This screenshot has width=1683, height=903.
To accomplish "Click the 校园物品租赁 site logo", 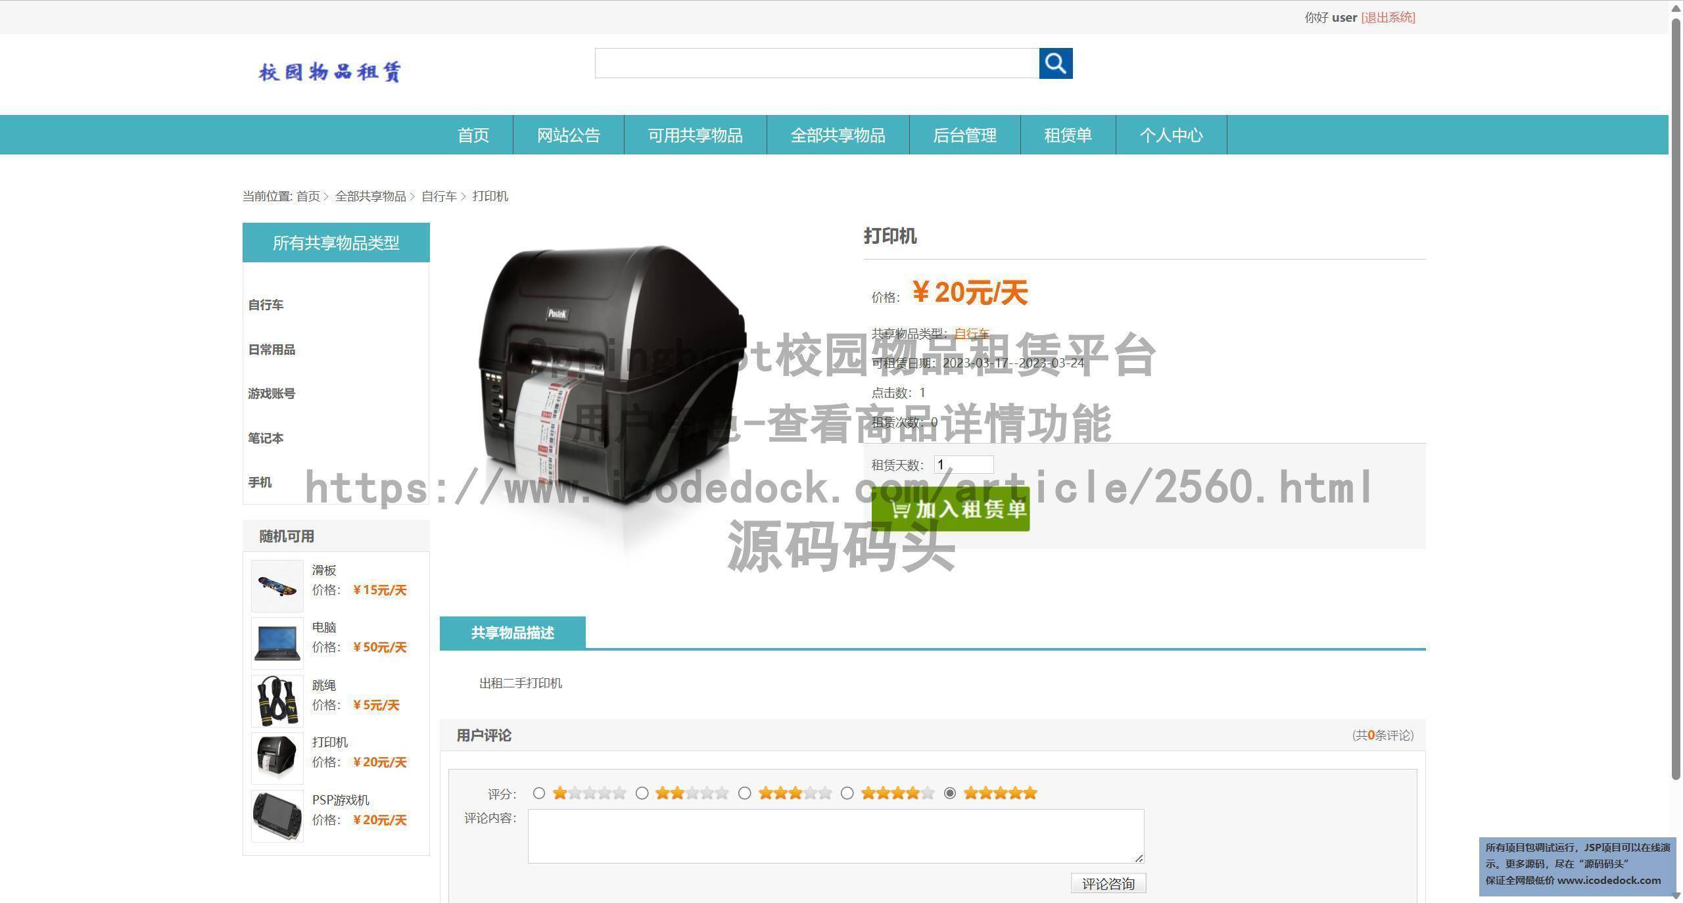I will click(329, 71).
